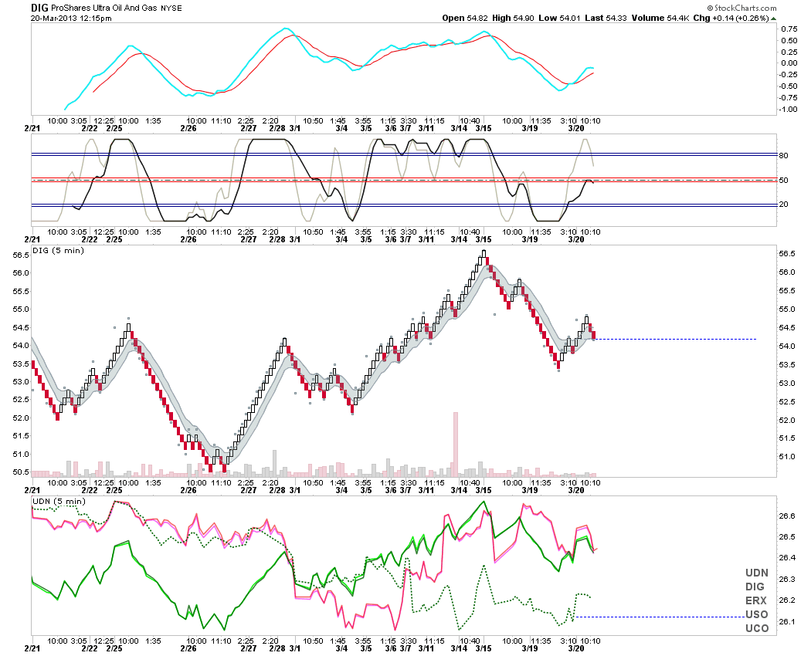Click the 0.75 axis label of the top indicator
811x656 pixels.
click(x=789, y=29)
